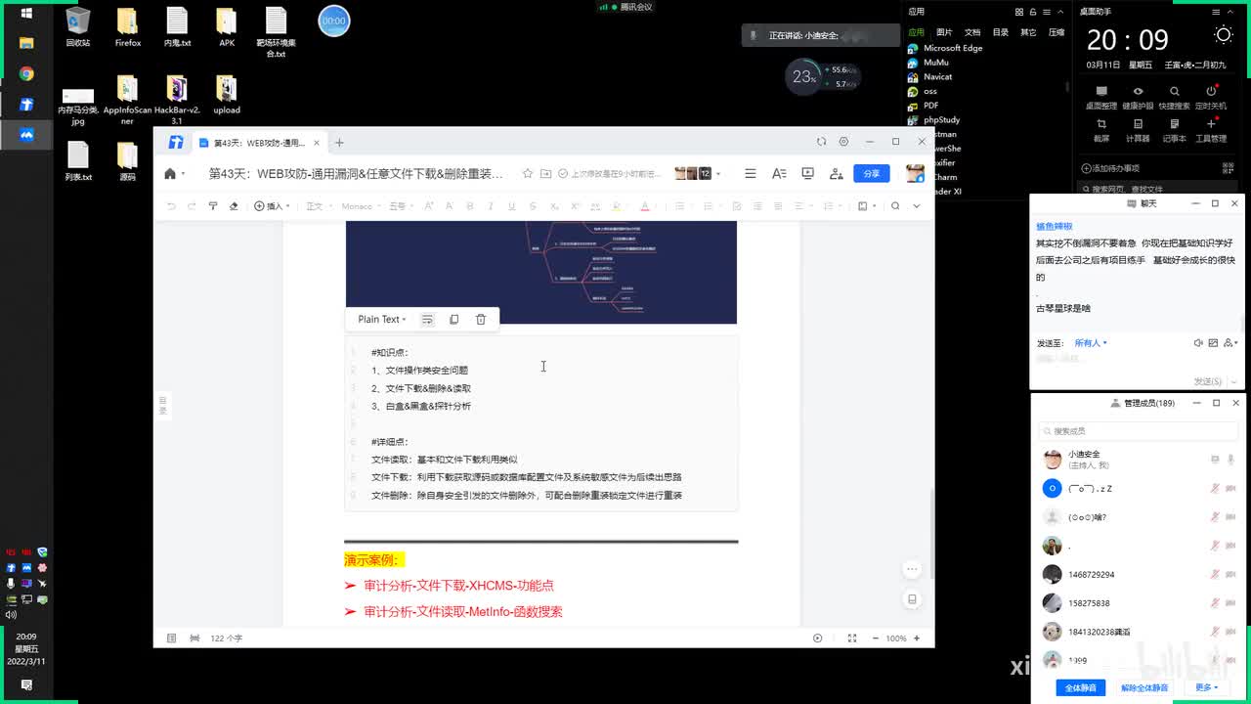The height and width of the screenshot is (704, 1251).
Task: Open Monaco font dropdown
Action: (360, 206)
